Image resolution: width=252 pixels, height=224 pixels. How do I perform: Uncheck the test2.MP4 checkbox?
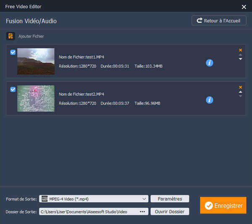click(x=13, y=89)
